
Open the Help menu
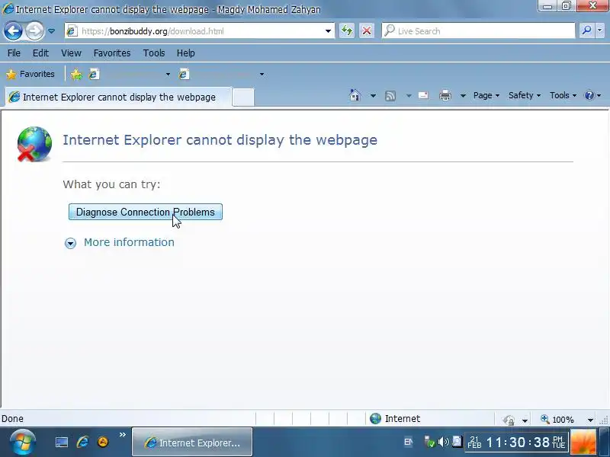pos(185,53)
